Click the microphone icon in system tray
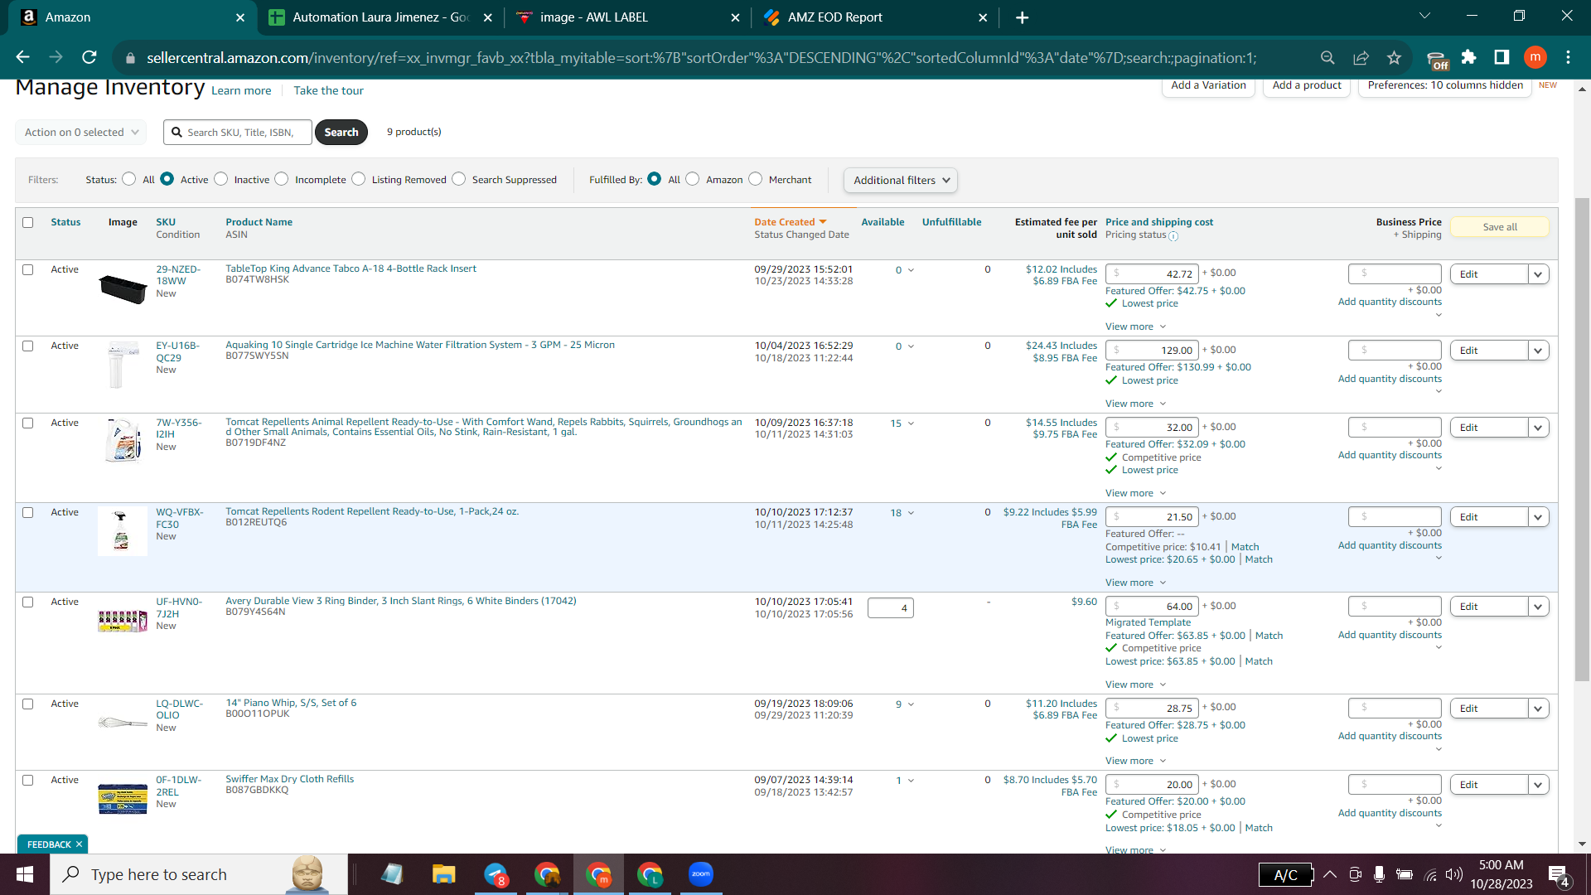The width and height of the screenshot is (1591, 895). pos(1379,874)
